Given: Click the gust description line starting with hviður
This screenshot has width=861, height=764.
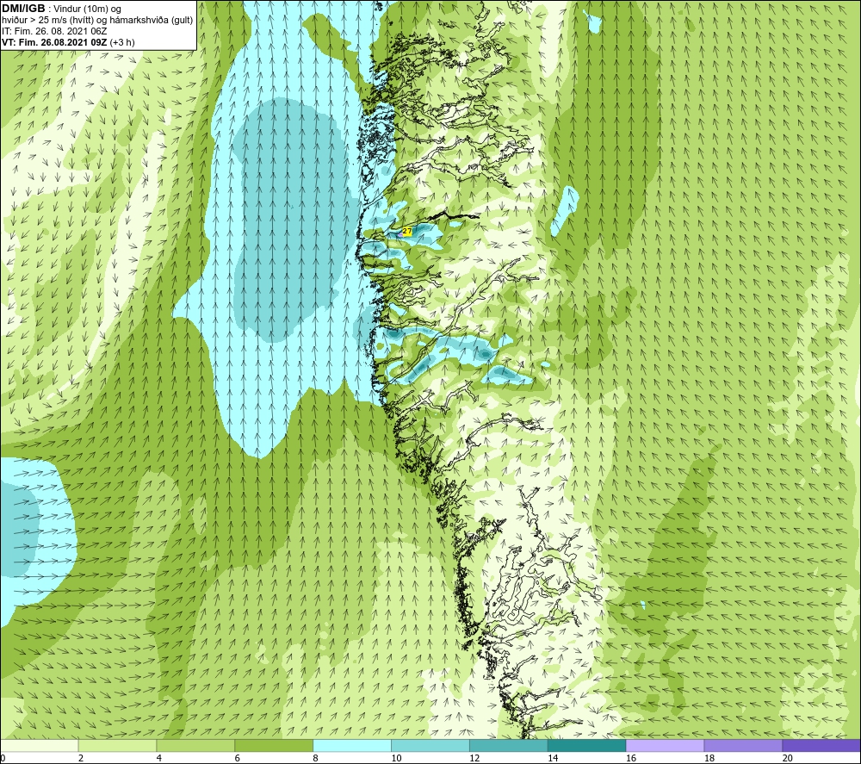Looking at the screenshot, I should point(97,21).
